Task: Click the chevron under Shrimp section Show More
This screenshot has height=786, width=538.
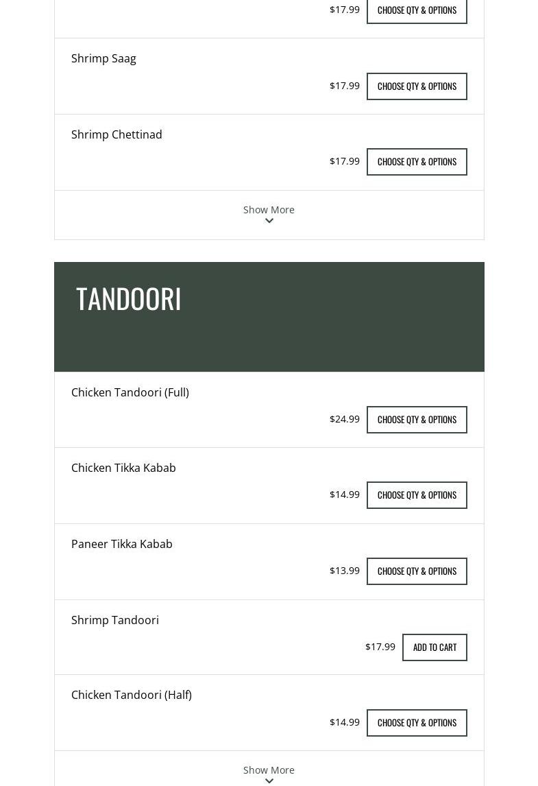Action: pyautogui.click(x=269, y=221)
